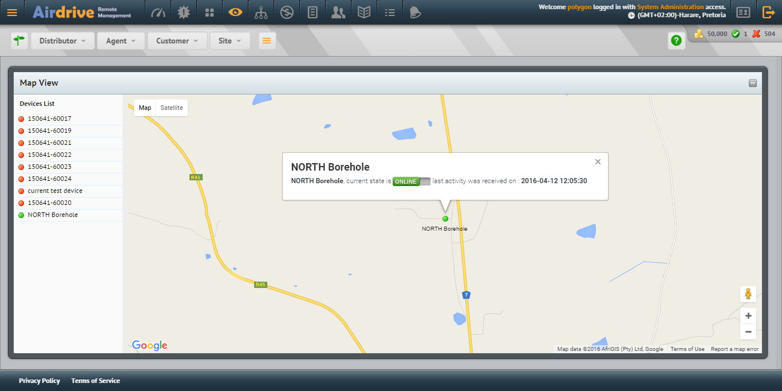
Task: Select the orange eye monitoring icon
Action: click(235, 12)
